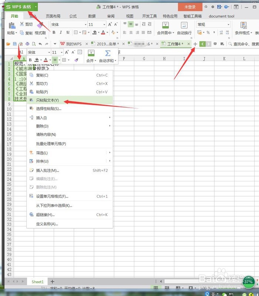Click the green previous tab arrow

pos(202,44)
